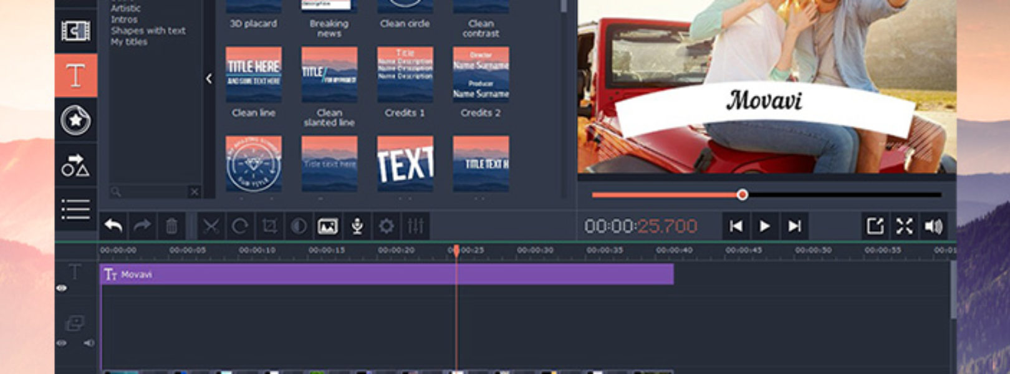Enter fullscreen preview mode
The image size is (1010, 374).
pos(905,226)
